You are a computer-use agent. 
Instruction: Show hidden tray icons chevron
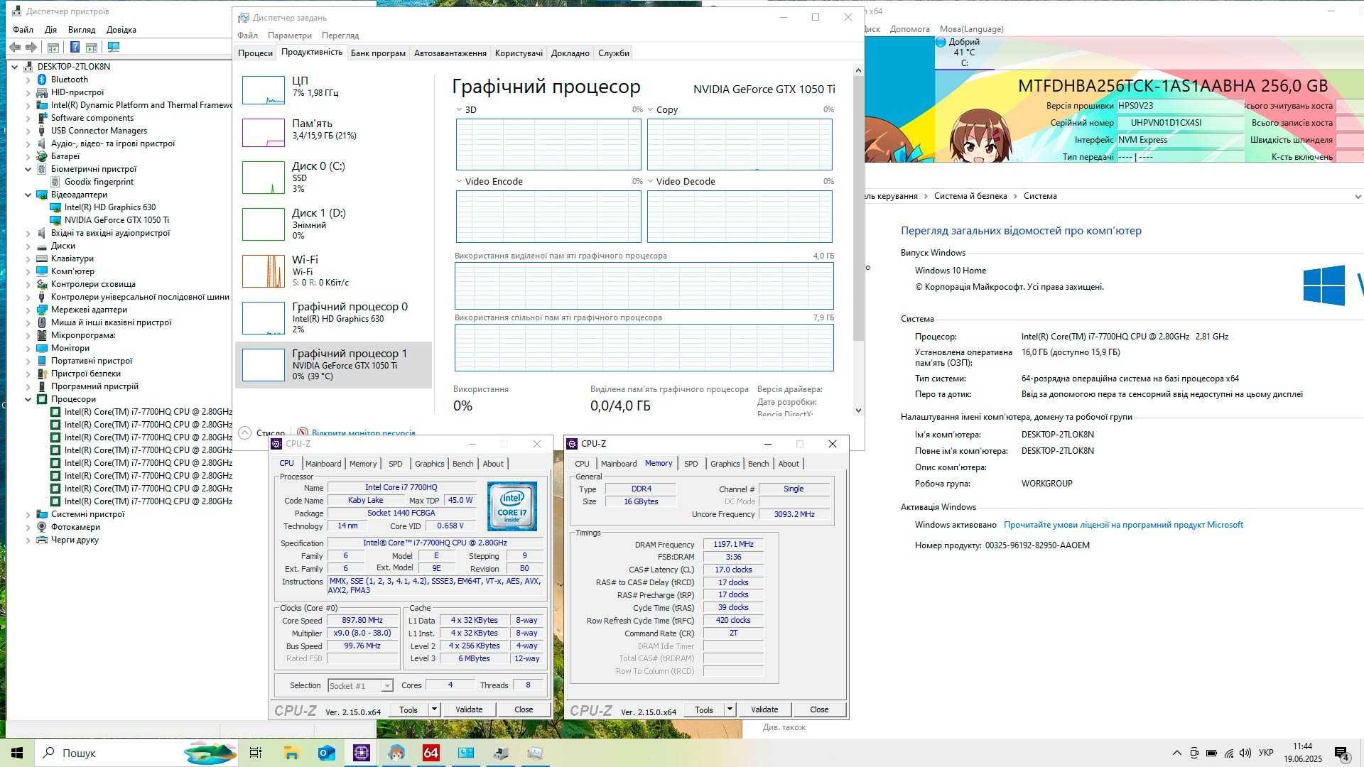pyautogui.click(x=1176, y=753)
